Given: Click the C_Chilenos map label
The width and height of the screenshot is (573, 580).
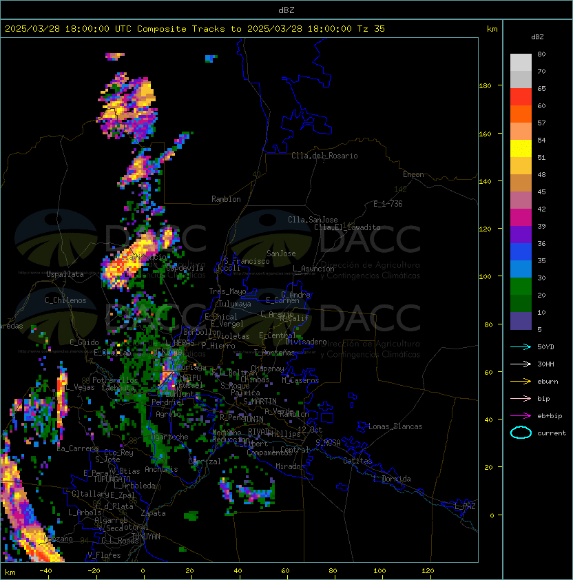Looking at the screenshot, I should pos(65,300).
